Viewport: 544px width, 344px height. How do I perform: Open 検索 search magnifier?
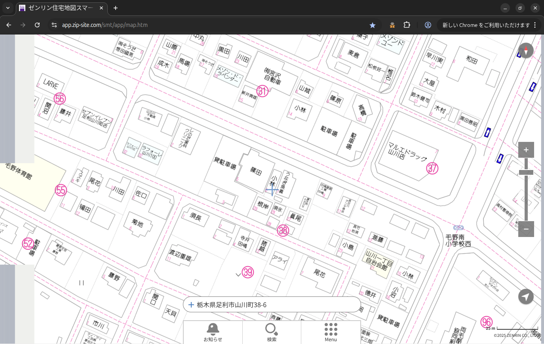click(272, 332)
